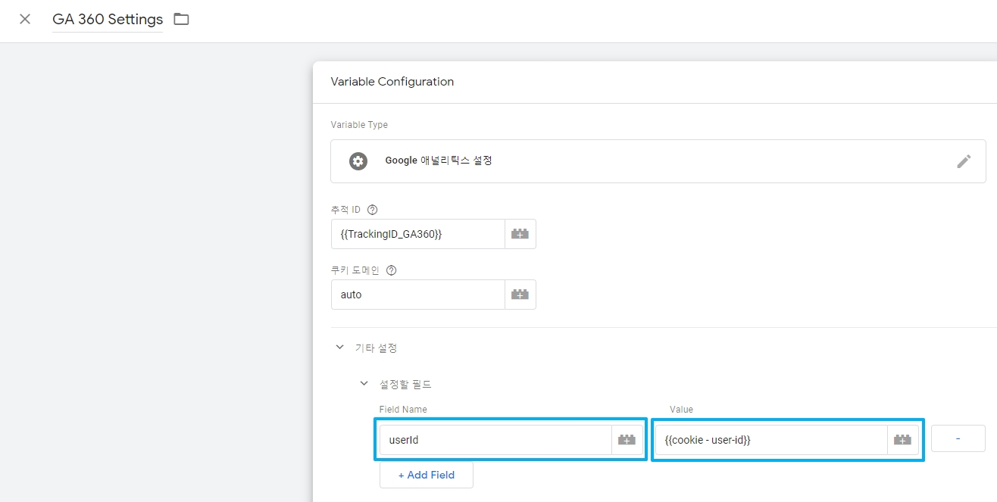Insert variable into the 쿠키 도메인 field

[520, 295]
